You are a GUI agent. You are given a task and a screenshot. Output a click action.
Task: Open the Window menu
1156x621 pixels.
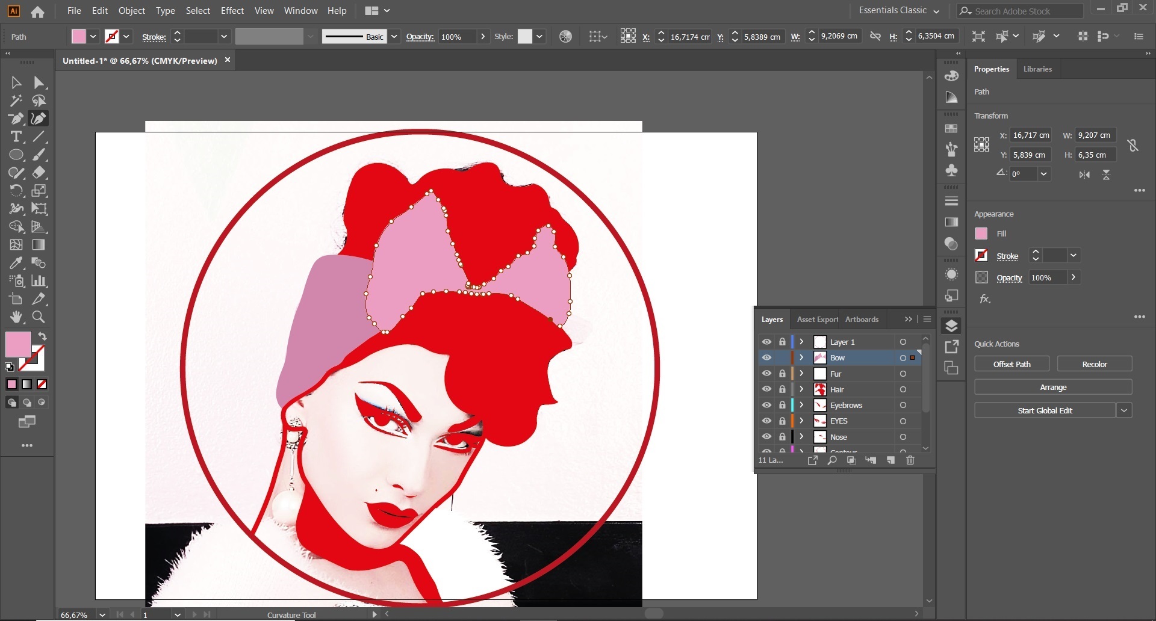click(300, 11)
